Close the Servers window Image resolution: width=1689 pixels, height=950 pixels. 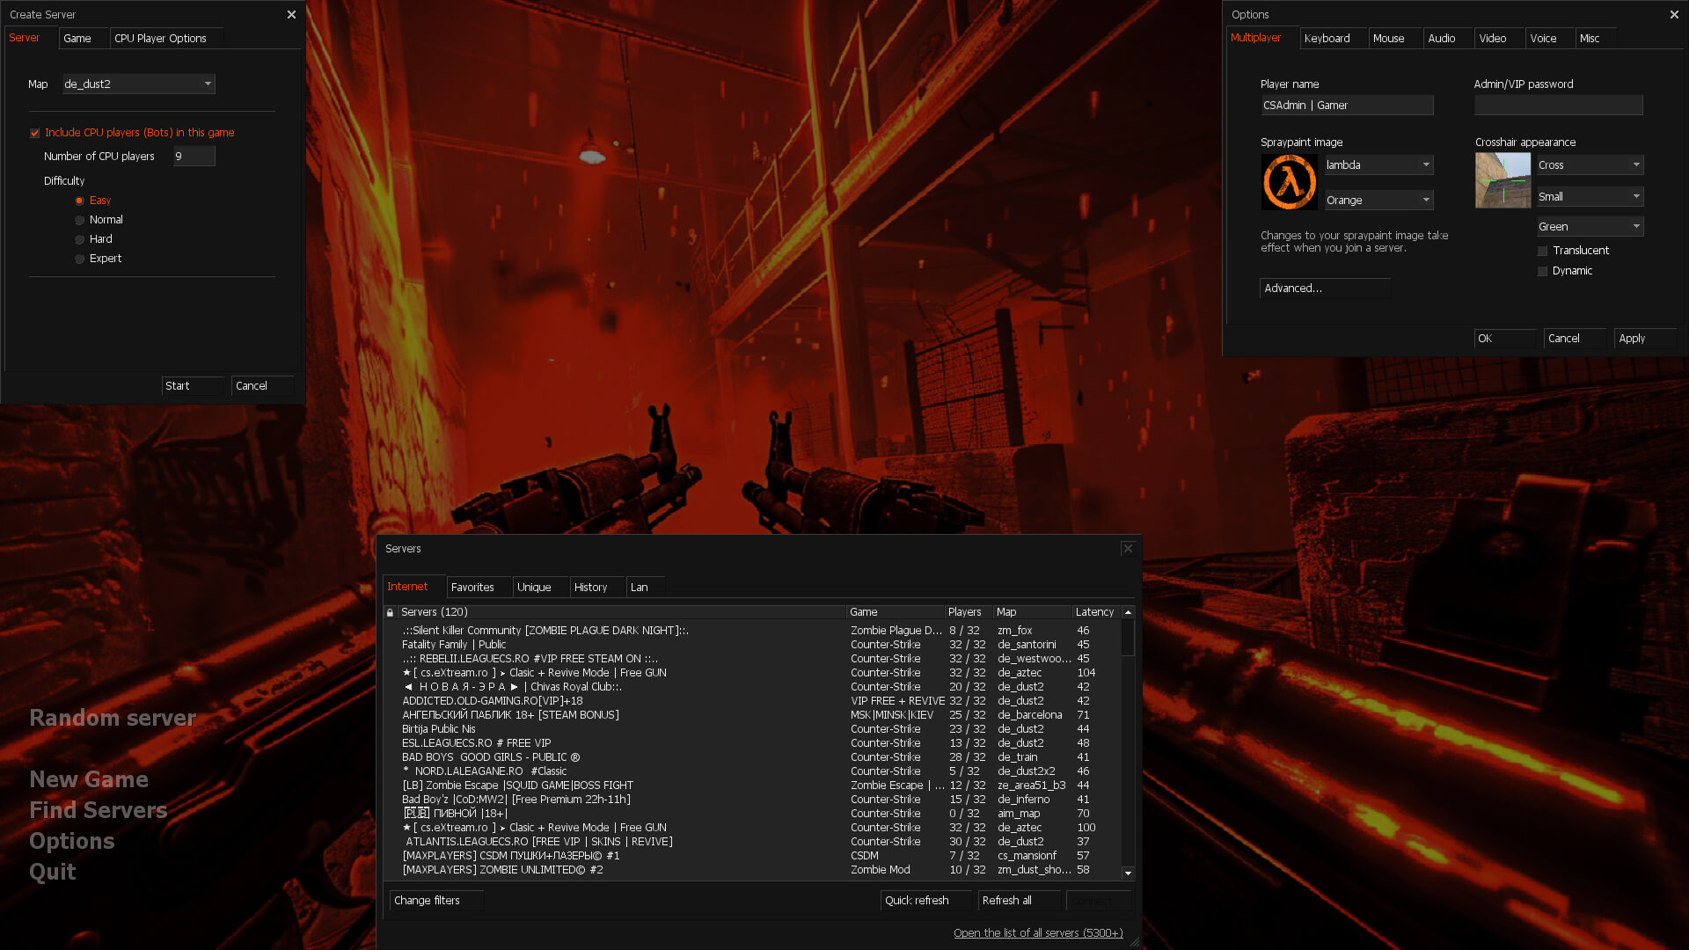pyautogui.click(x=1128, y=548)
